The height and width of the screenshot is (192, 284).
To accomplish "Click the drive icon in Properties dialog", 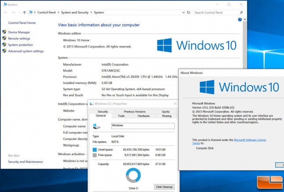I will point(96,127).
